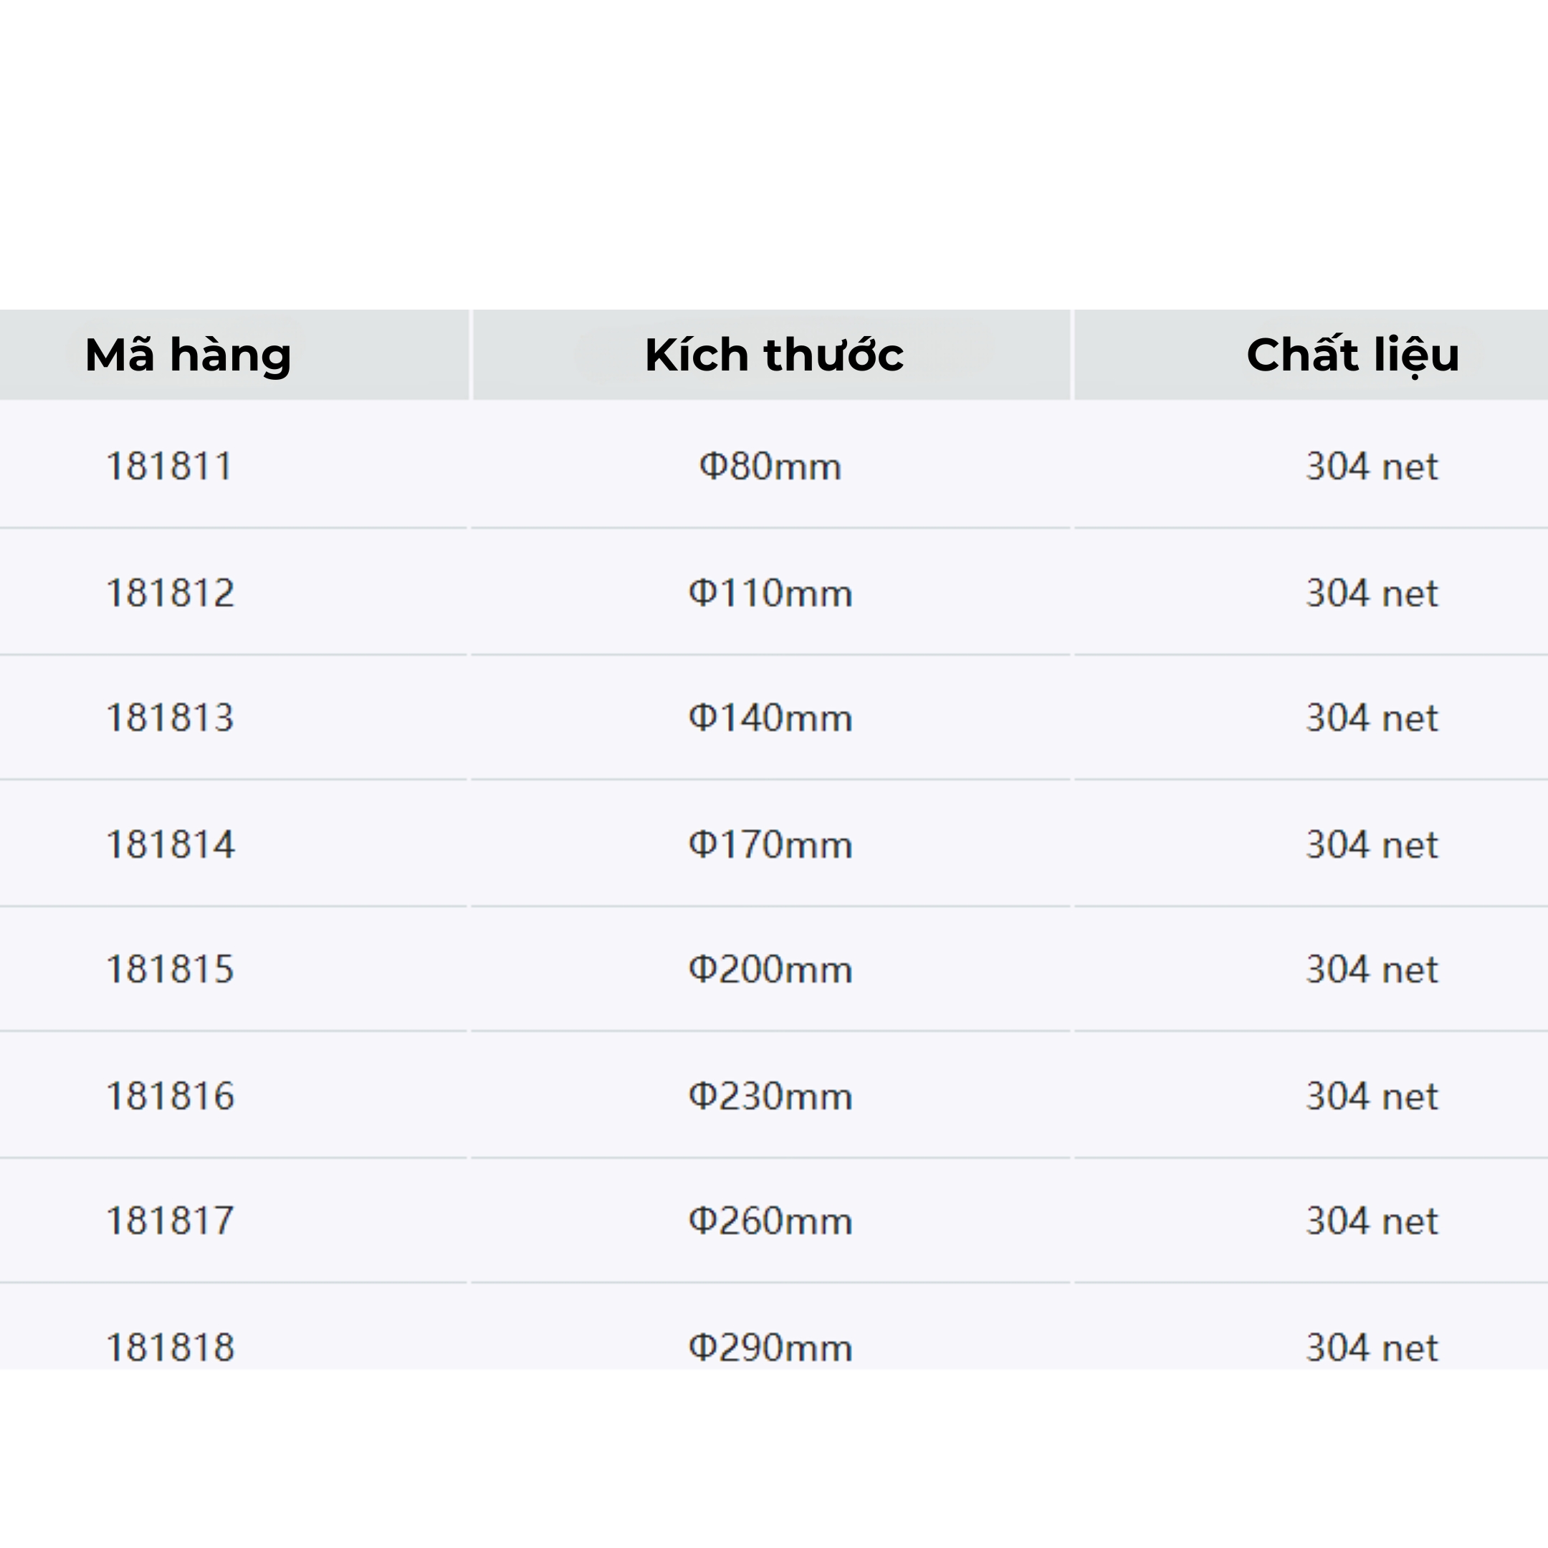Click the "Chất liệu" column header
Viewport: 1548px width, 1548px height.
coord(1352,355)
